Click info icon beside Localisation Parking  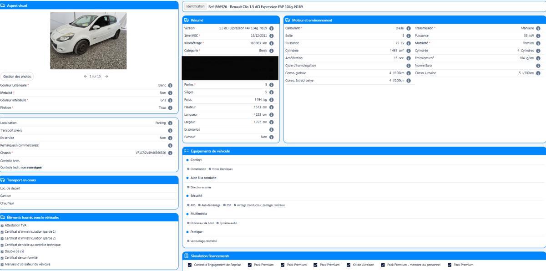(170, 123)
